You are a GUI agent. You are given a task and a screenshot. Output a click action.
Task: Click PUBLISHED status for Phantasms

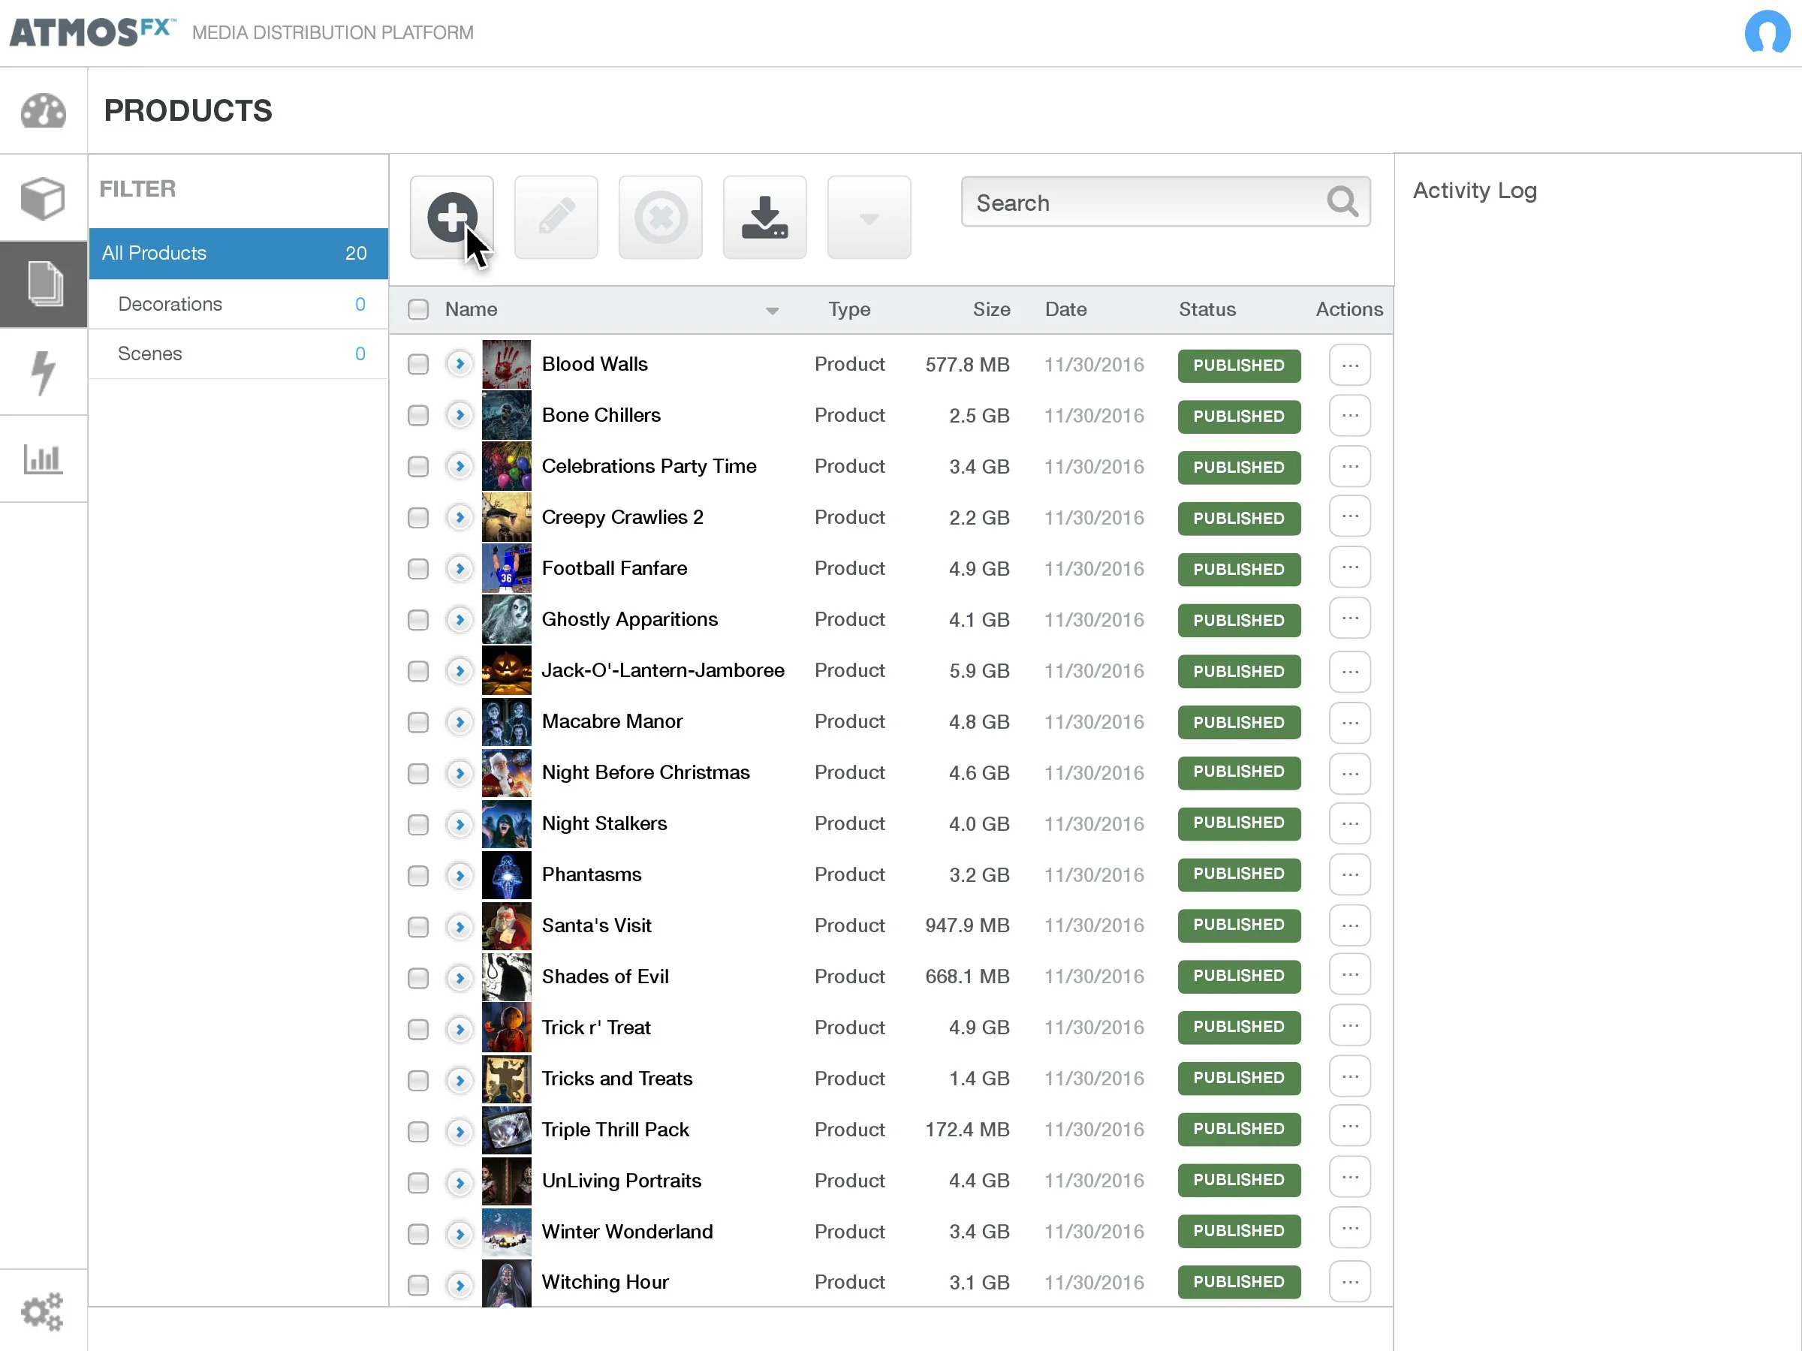click(x=1238, y=874)
